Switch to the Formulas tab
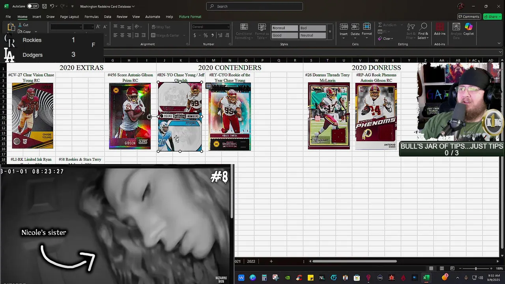Screen dimensions: 505x284 pos(92,17)
